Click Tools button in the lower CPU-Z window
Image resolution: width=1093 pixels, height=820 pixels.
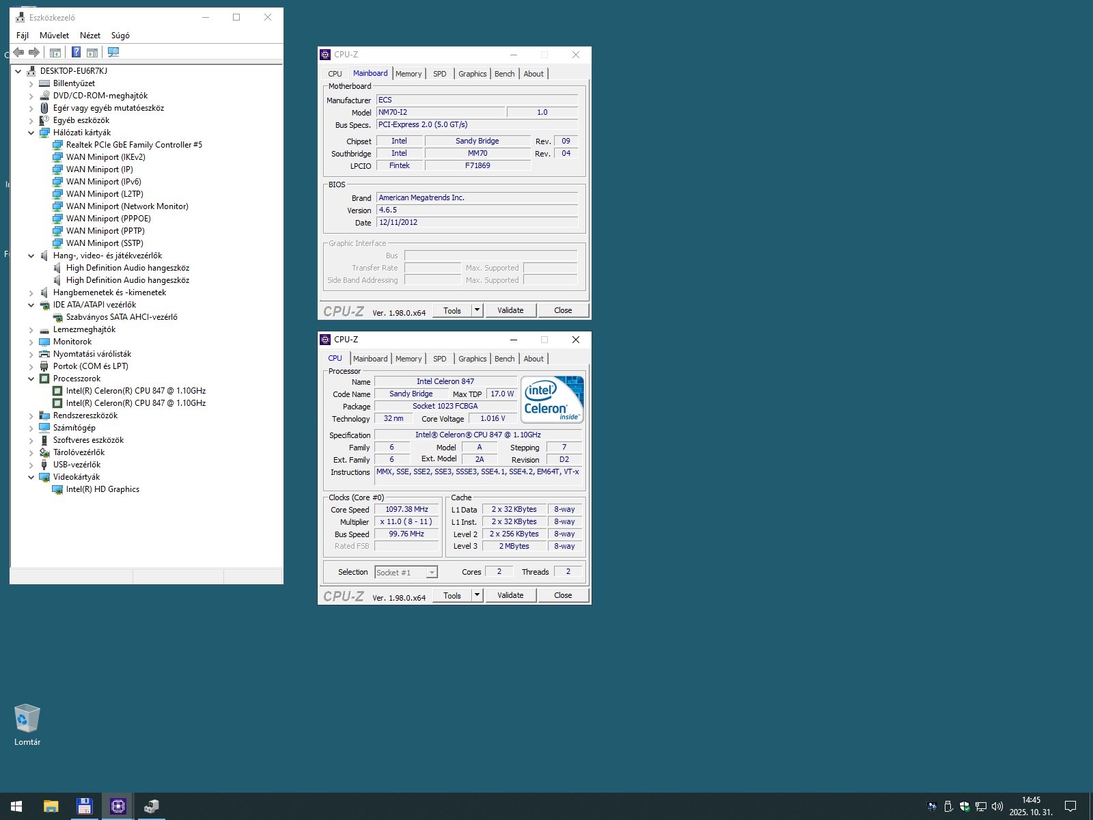452,595
